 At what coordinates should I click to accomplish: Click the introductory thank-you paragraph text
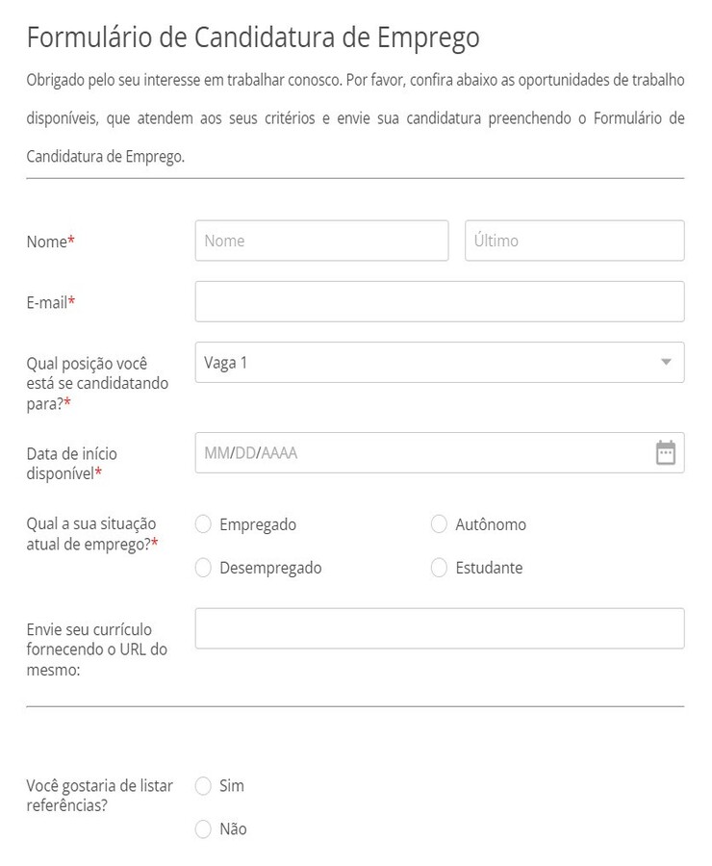tap(354, 119)
